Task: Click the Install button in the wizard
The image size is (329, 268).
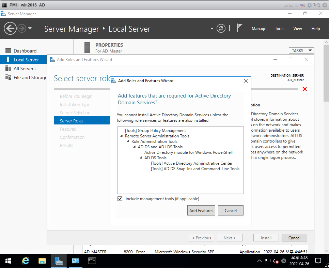Action: (x=266, y=238)
